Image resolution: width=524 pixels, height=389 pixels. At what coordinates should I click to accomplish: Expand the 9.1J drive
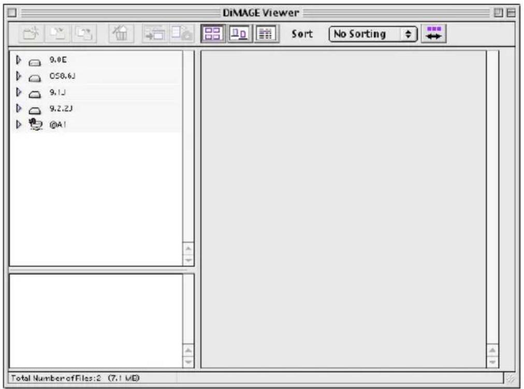pyautogui.click(x=19, y=92)
